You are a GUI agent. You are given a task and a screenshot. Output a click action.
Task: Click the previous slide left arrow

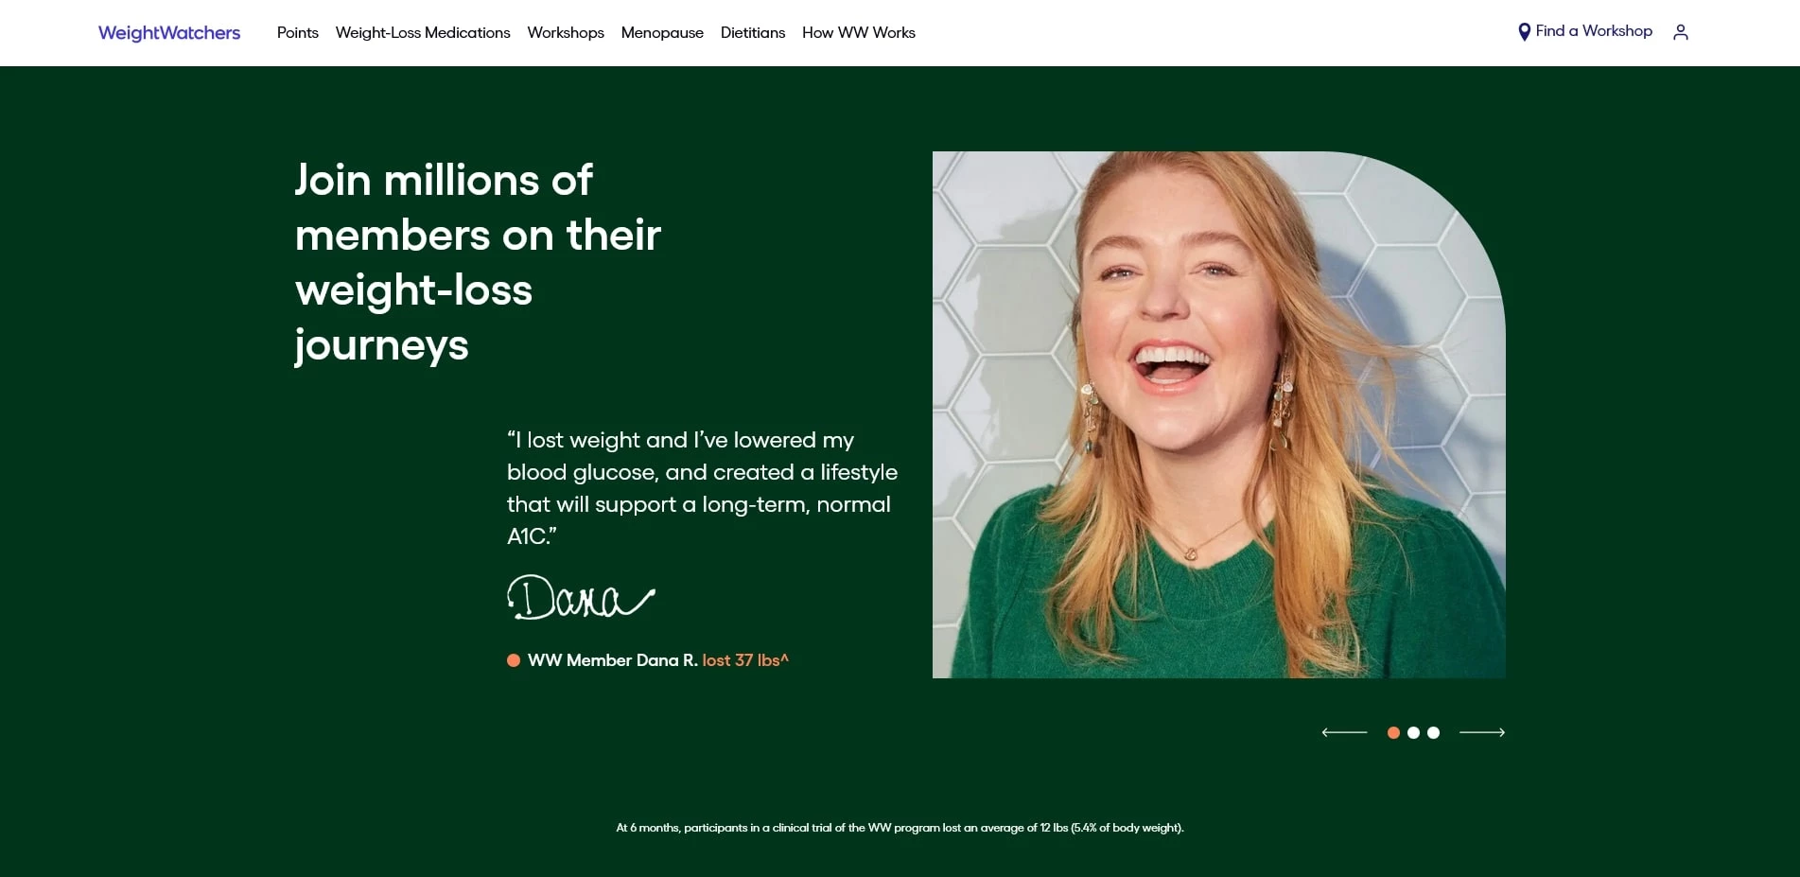click(x=1344, y=732)
